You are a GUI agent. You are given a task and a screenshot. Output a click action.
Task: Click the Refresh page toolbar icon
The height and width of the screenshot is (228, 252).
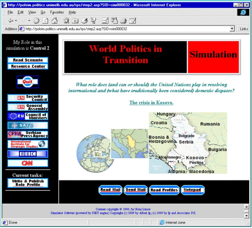[x=45, y=21]
